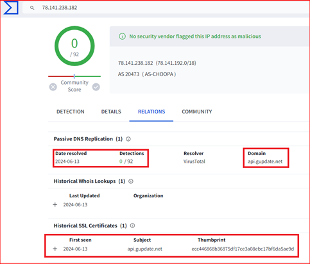Vote harmless with the checkmark community icon

[x=96, y=87]
